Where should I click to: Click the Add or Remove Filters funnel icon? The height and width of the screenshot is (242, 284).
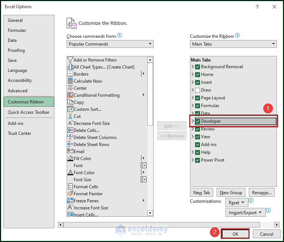(x=70, y=60)
